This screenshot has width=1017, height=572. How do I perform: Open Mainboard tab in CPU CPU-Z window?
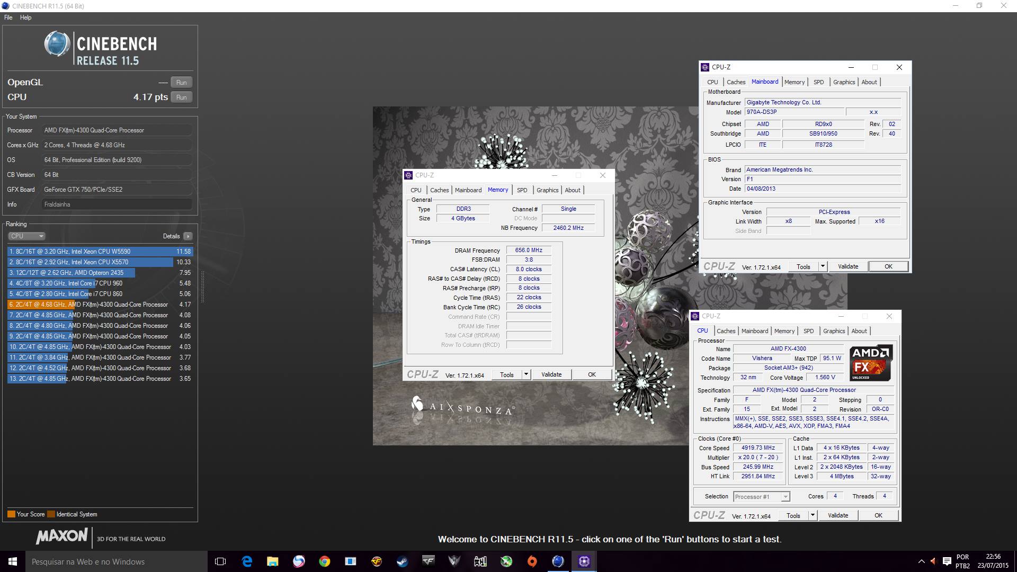point(755,331)
